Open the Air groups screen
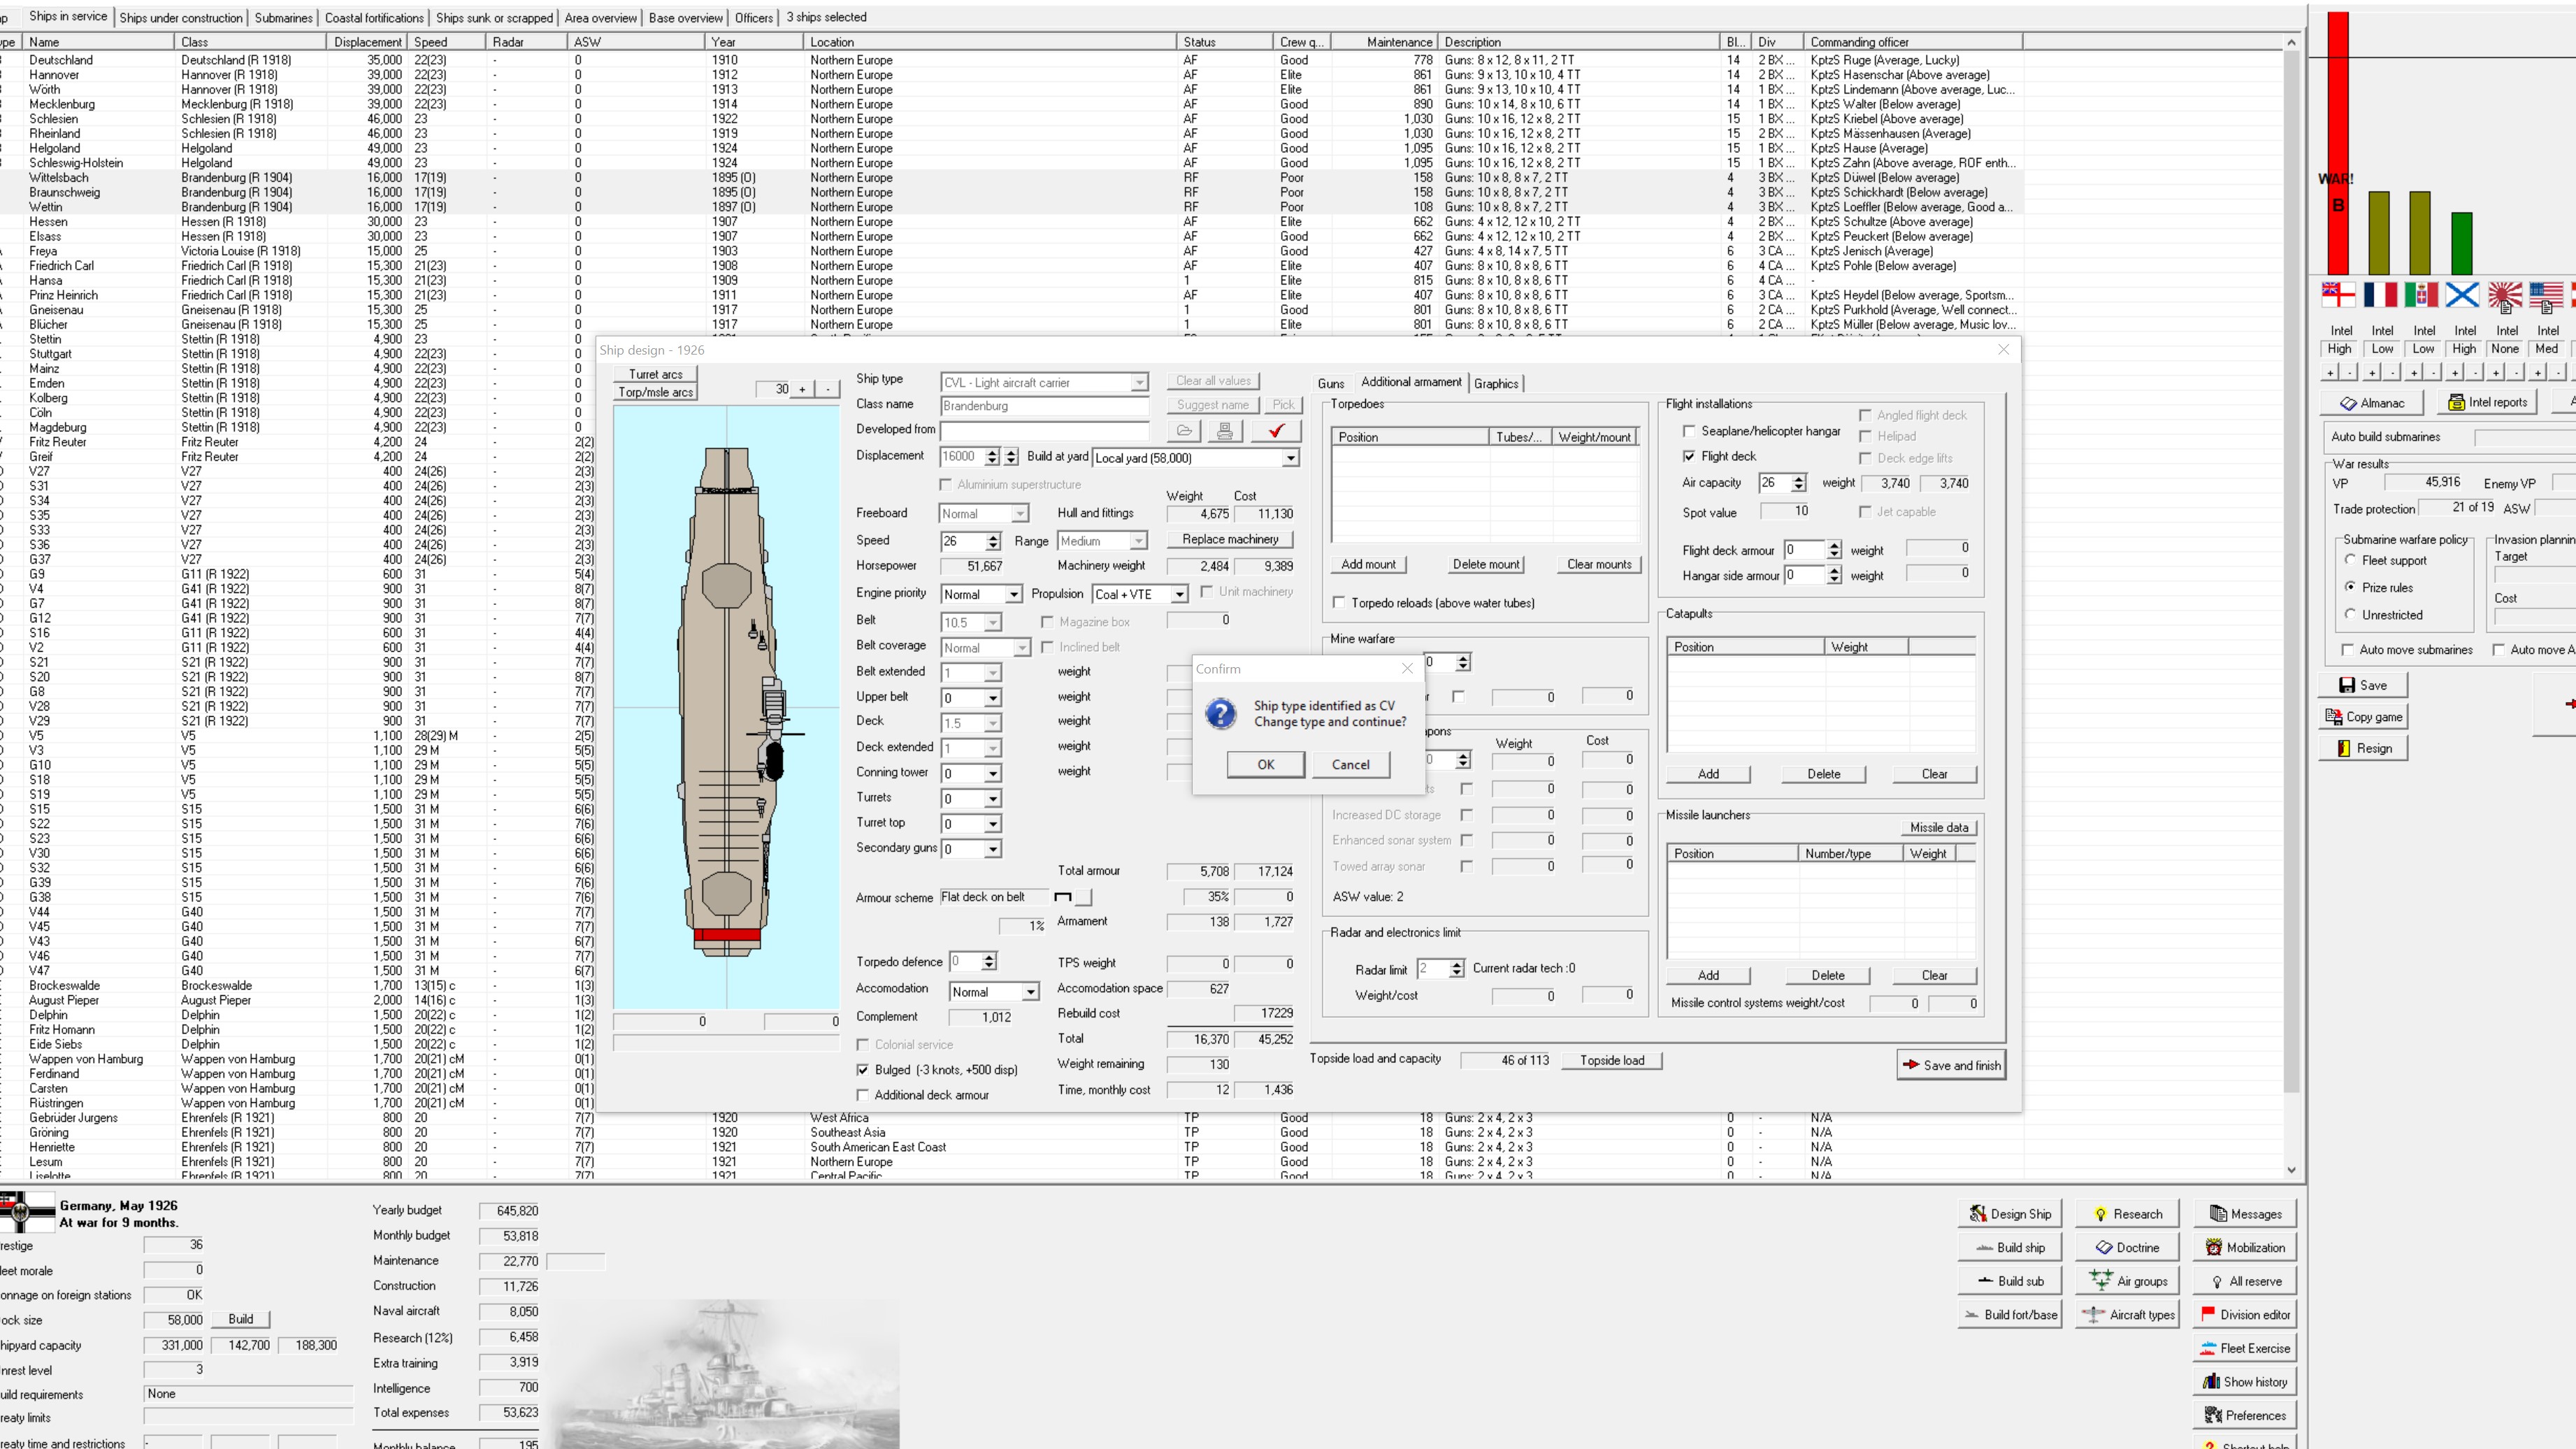The height and width of the screenshot is (1449, 2576). tap(2127, 1281)
